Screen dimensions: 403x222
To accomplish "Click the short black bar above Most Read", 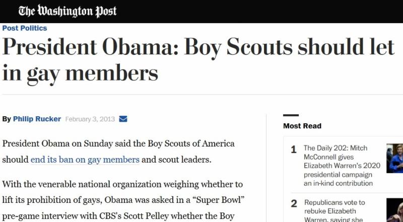I will (291, 115).
